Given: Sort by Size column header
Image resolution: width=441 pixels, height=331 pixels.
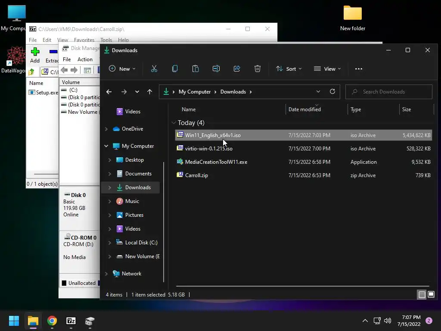Looking at the screenshot, I should pyautogui.click(x=407, y=109).
